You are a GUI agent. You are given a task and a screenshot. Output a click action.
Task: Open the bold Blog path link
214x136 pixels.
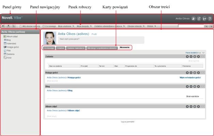point(70,90)
